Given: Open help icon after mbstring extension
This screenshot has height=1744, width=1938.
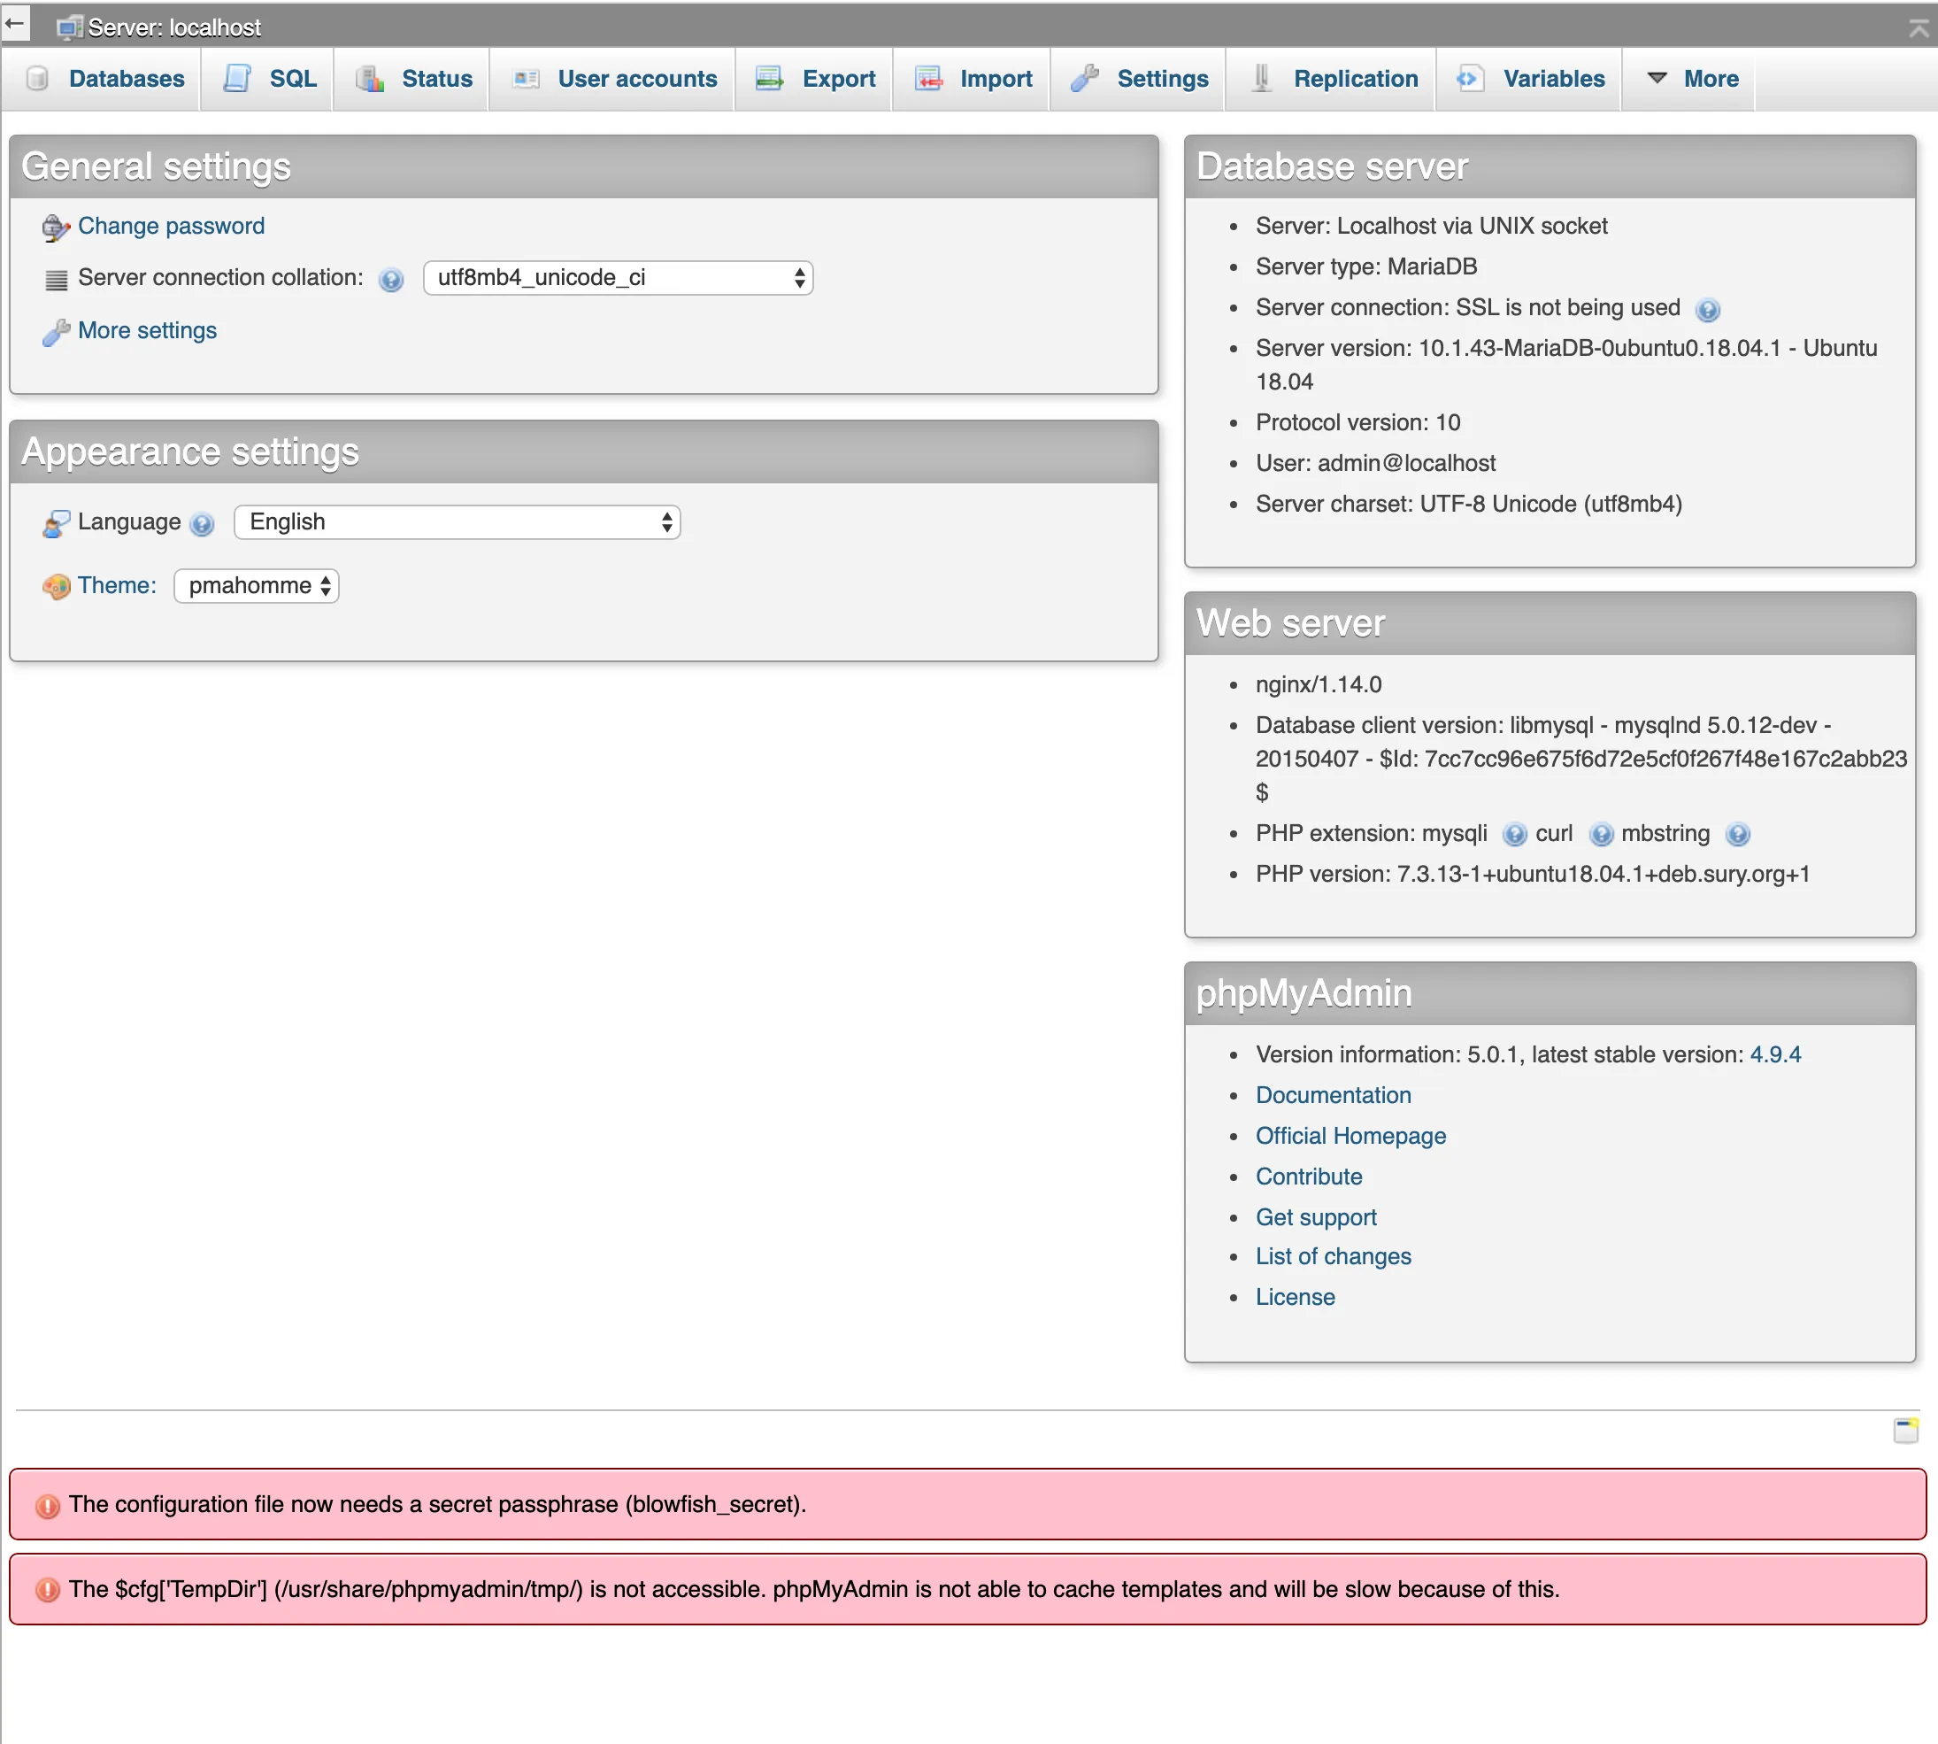Looking at the screenshot, I should point(1737,835).
